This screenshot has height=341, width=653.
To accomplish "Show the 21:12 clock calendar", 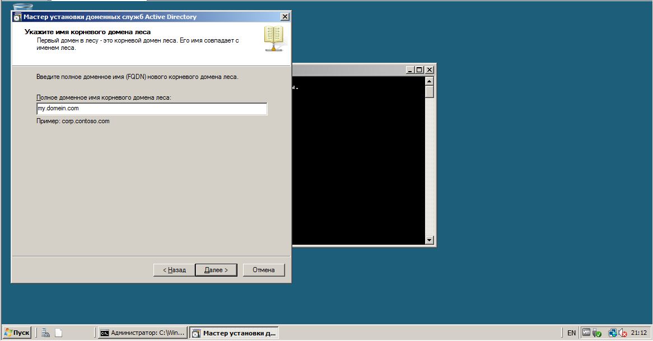I will tap(639, 333).
